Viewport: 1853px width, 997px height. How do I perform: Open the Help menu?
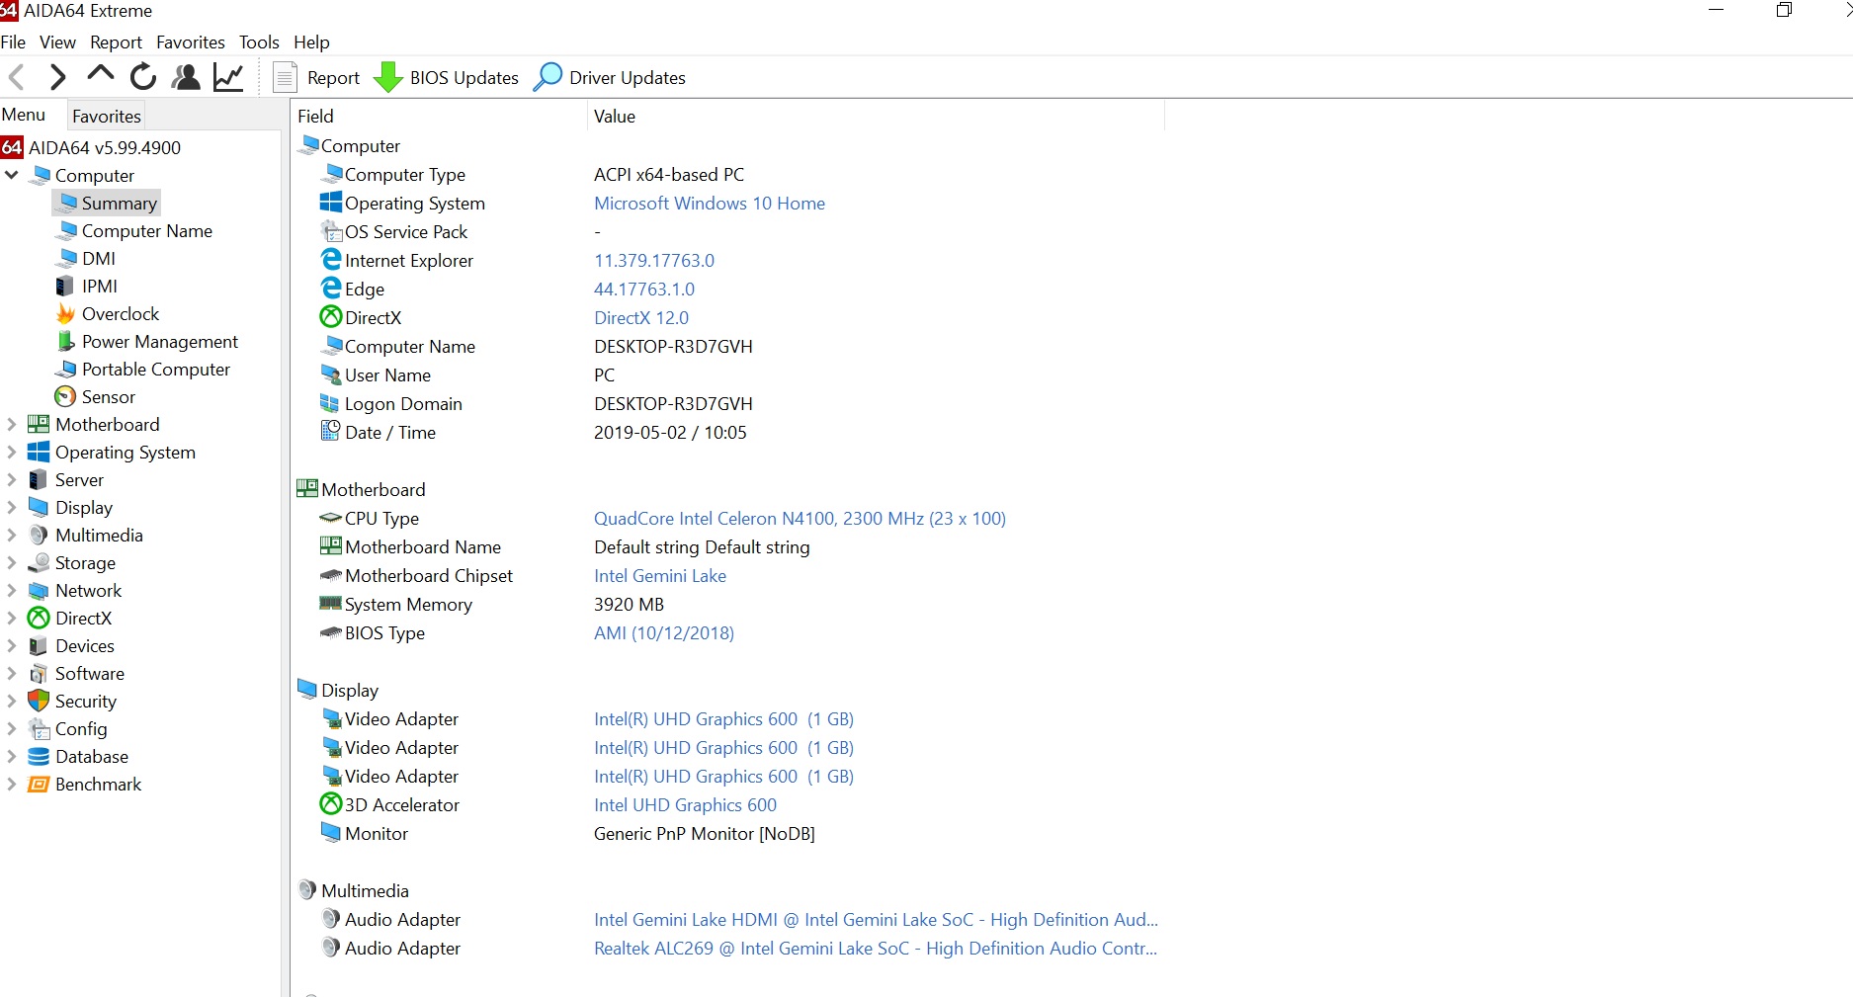(x=311, y=42)
